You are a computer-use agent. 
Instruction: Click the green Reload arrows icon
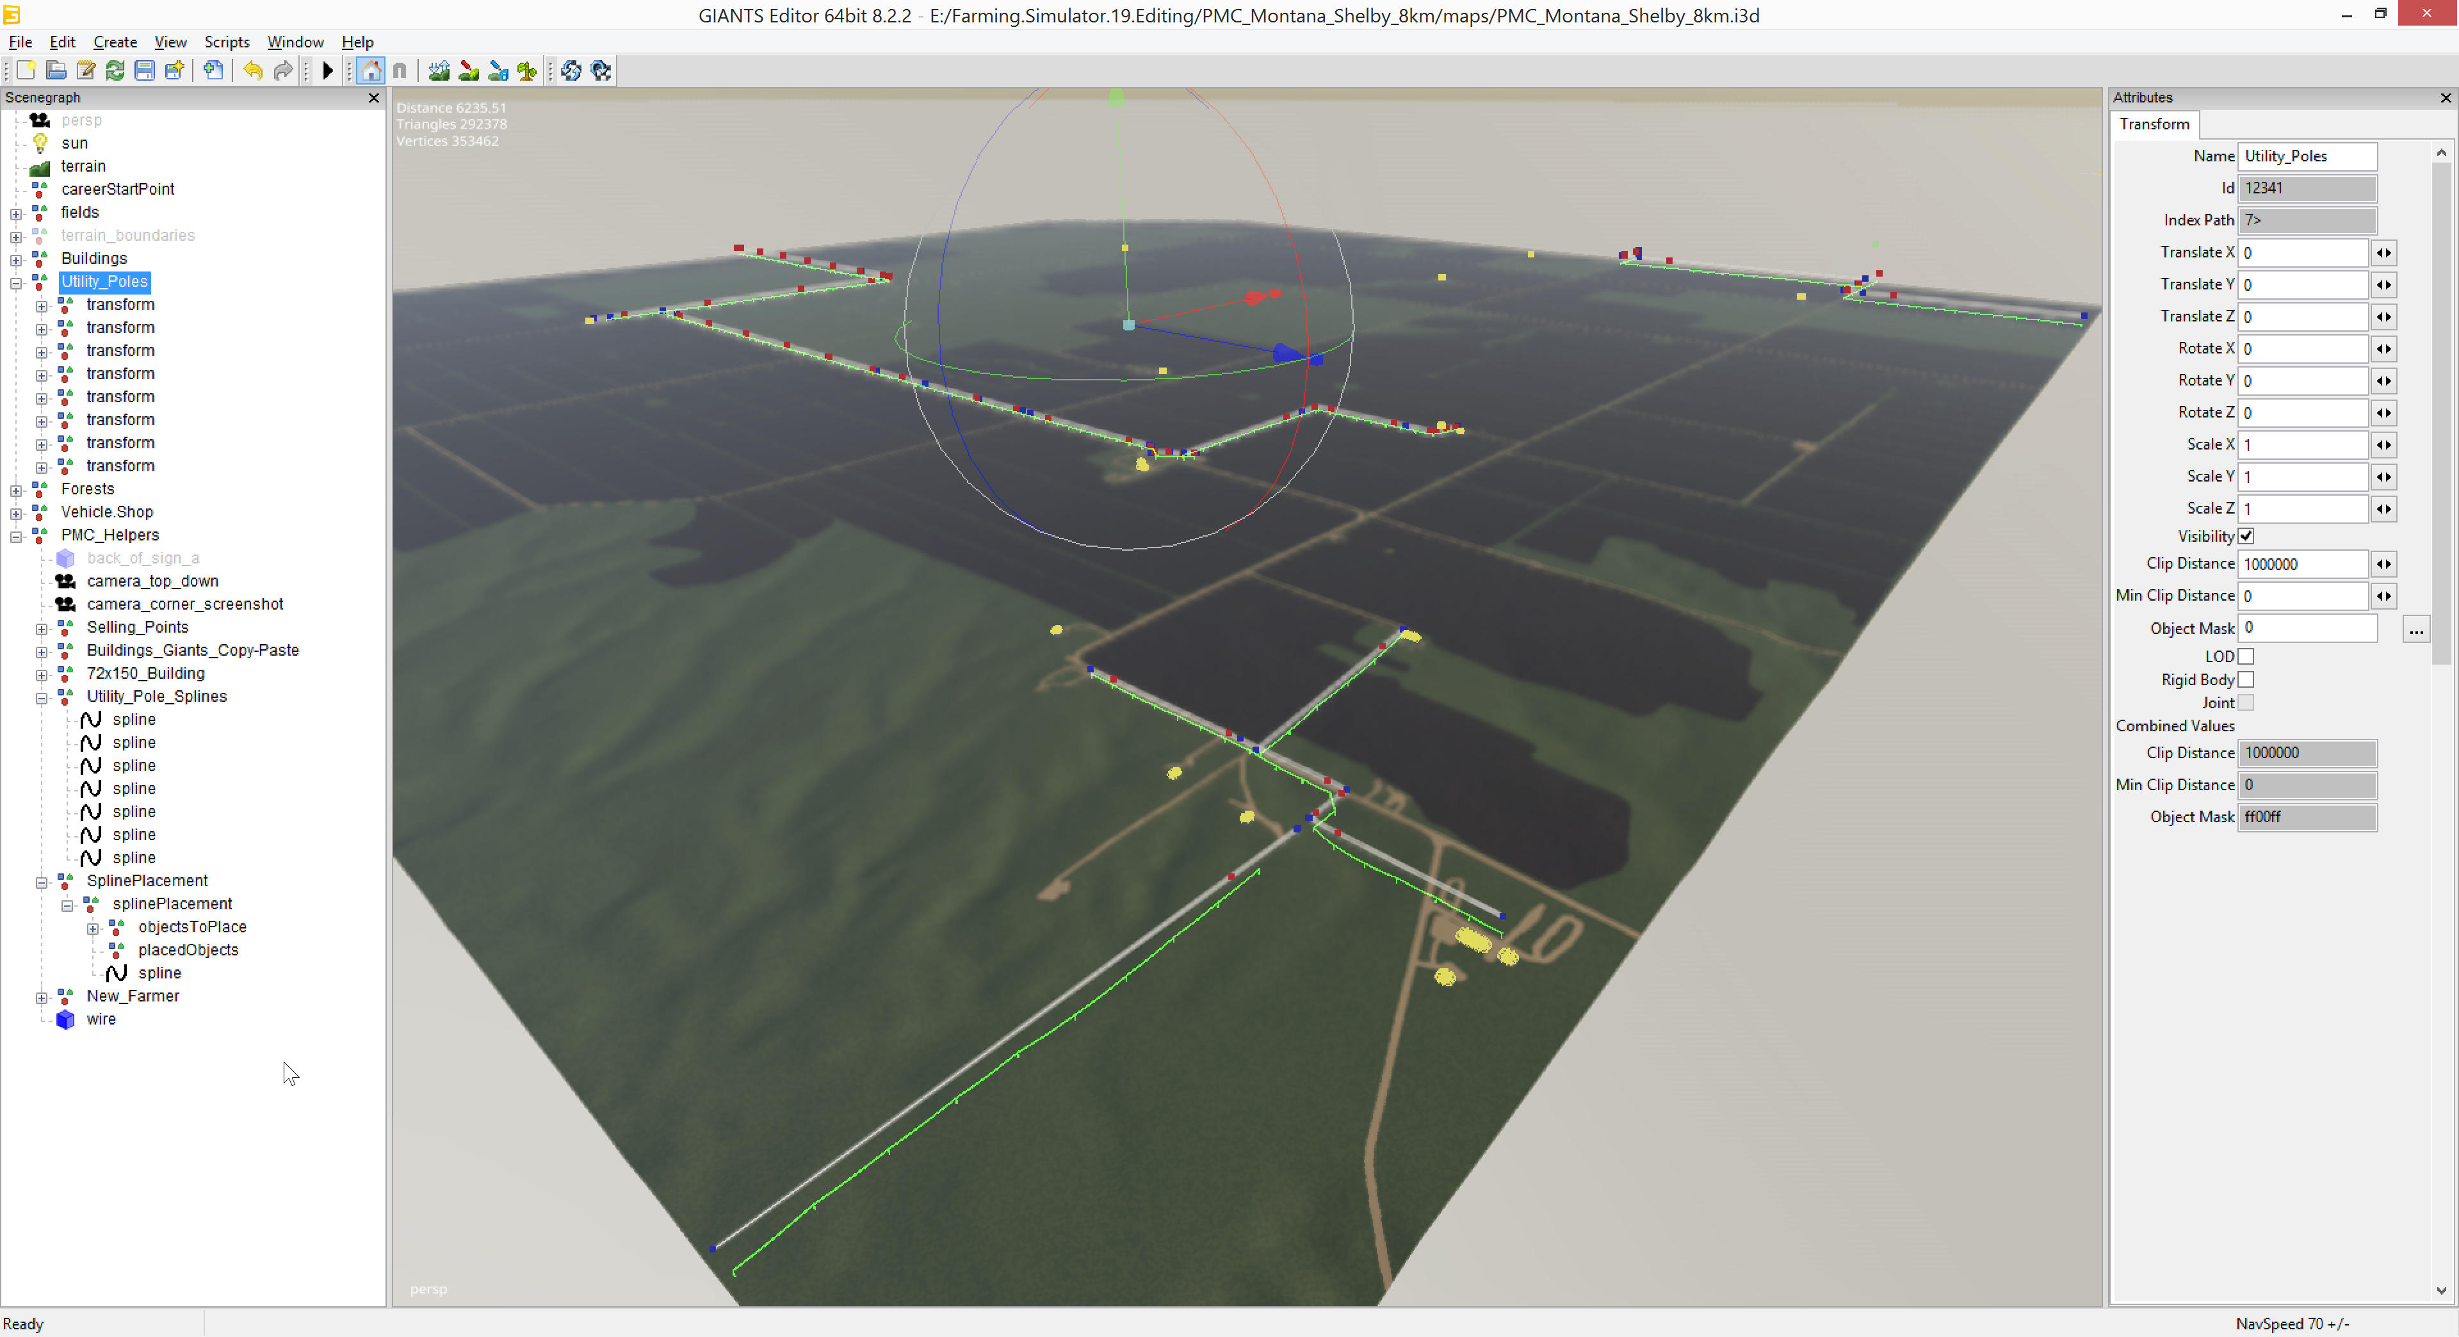pyautogui.click(x=115, y=70)
